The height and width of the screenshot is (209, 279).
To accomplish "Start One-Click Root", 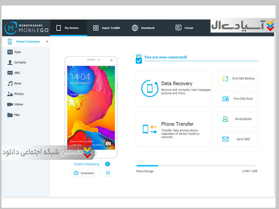I will pos(238,99).
